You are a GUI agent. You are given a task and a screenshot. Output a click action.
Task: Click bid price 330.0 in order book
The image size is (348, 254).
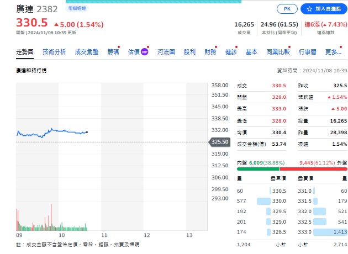click(279, 201)
